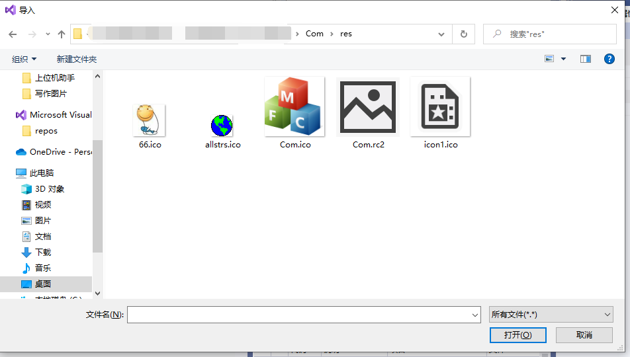Click the res breadcrumb in address bar
The height and width of the screenshot is (357, 630).
[346, 34]
